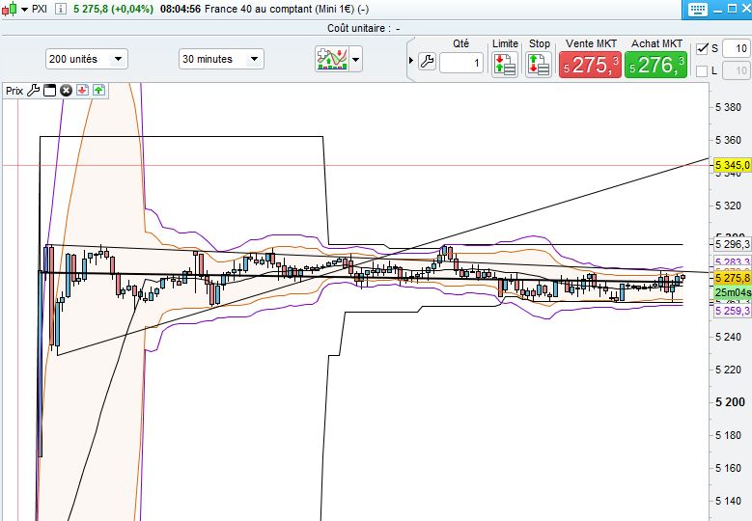The width and height of the screenshot is (752, 521).
Task: Maximize the chart window
Action: [732, 9]
